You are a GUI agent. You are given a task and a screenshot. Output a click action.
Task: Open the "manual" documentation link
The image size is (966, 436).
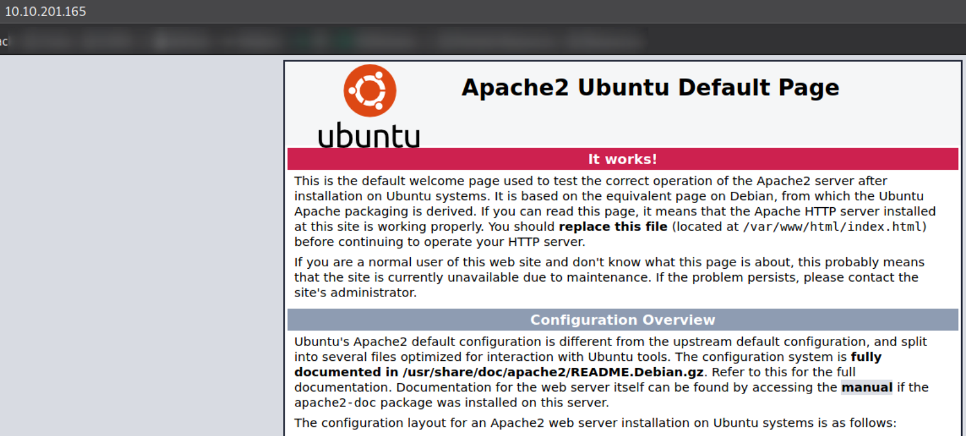tap(867, 387)
